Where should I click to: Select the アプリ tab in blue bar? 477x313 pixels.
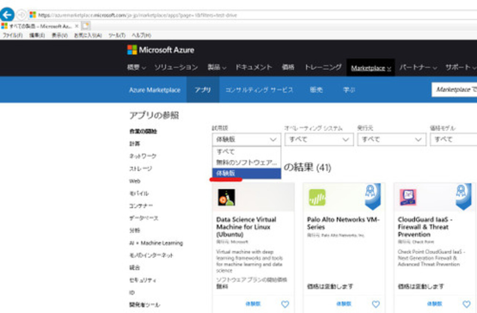[203, 90]
